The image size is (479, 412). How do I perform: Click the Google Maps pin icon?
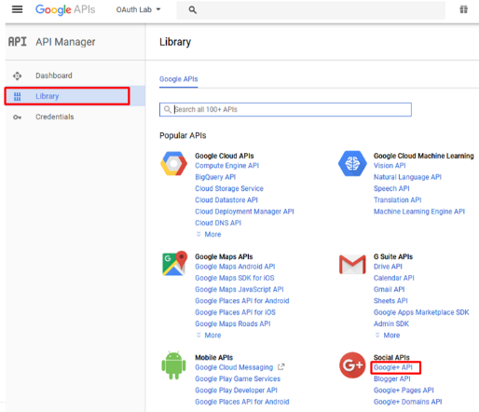174,263
